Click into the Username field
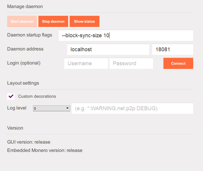Screen dimensions: 203x171 coord(86,63)
